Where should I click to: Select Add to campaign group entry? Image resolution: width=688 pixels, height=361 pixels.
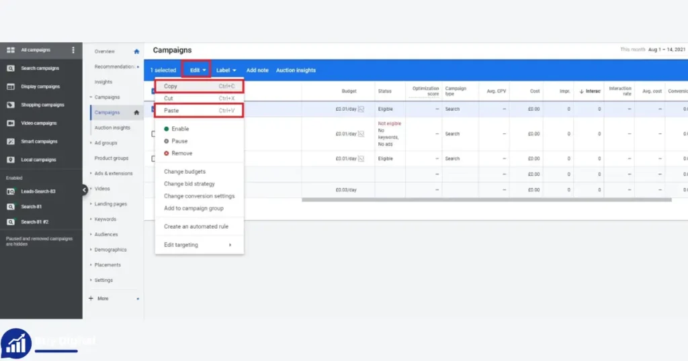(x=193, y=209)
